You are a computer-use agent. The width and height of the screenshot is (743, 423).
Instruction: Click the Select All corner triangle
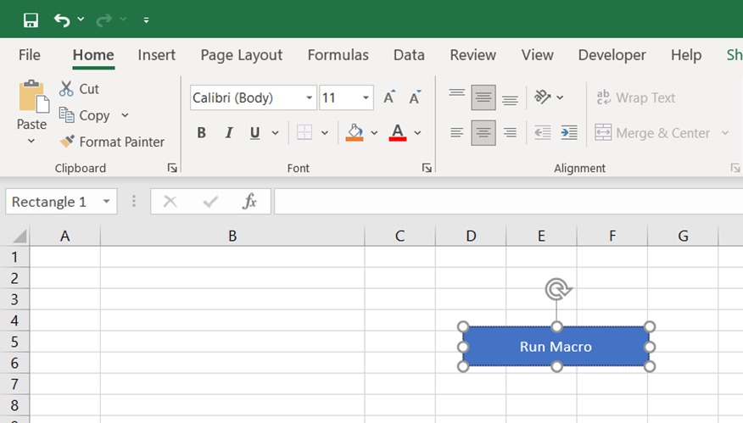pos(20,236)
